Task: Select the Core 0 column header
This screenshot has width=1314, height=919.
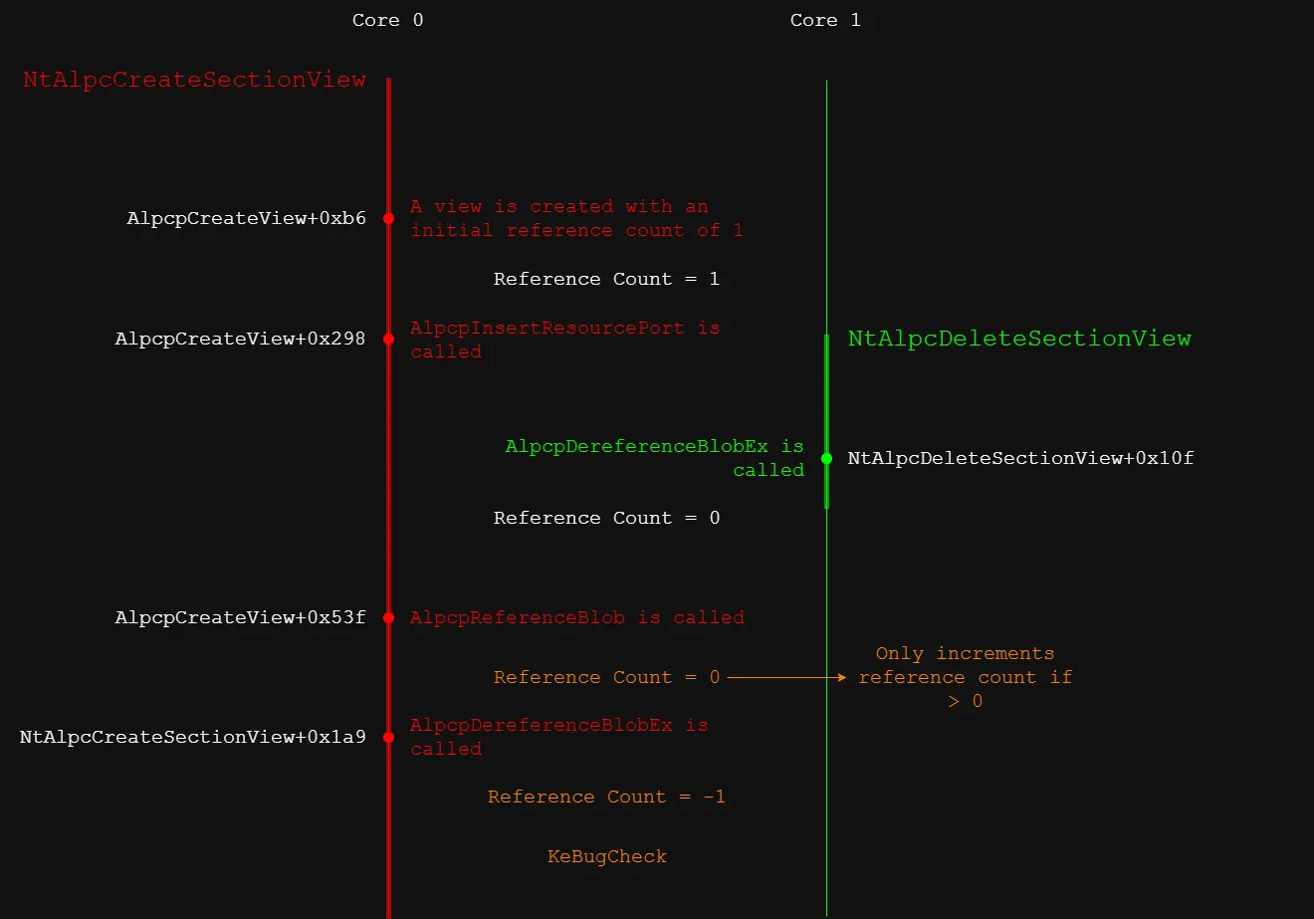Action: pos(387,20)
